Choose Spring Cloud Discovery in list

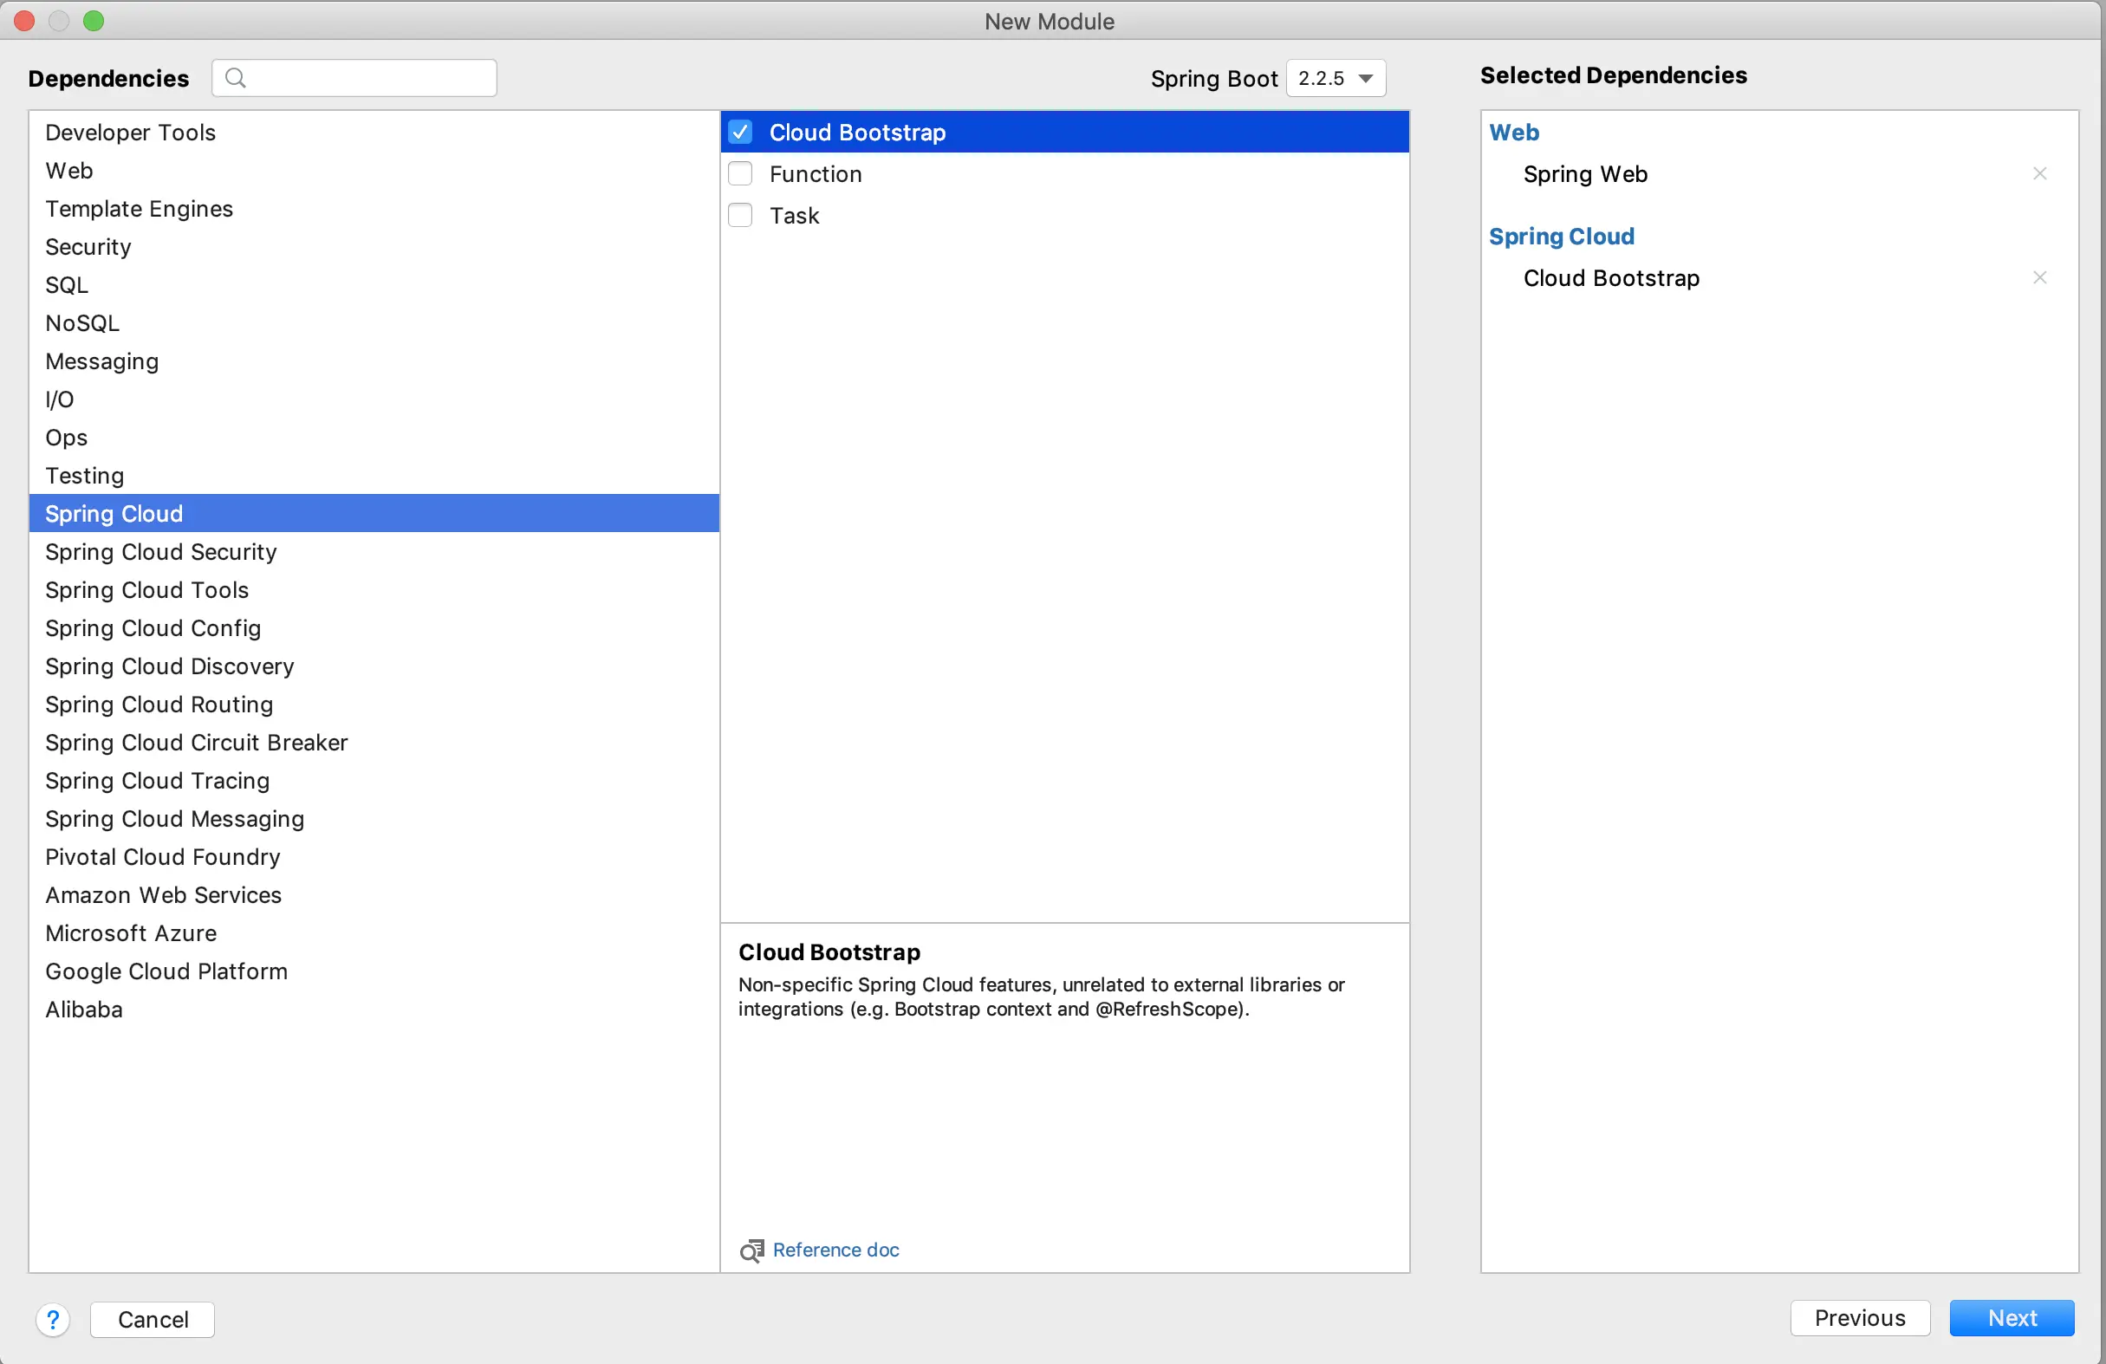point(169,666)
